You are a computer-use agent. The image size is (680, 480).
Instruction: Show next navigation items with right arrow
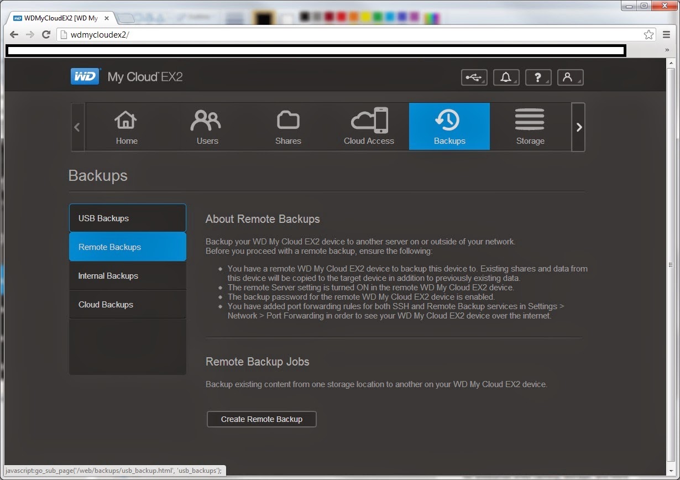[578, 127]
